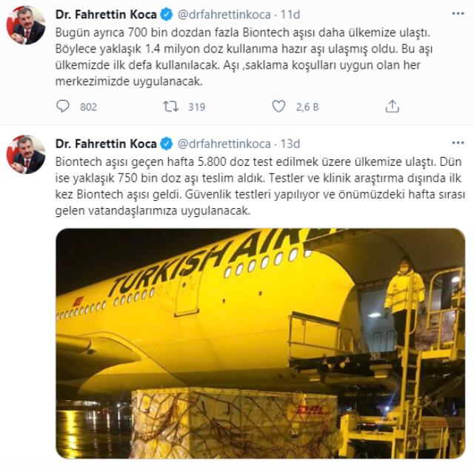Image resolution: width=474 pixels, height=466 pixels.
Task: Click the reply icon on first tweet
Action: (62, 107)
